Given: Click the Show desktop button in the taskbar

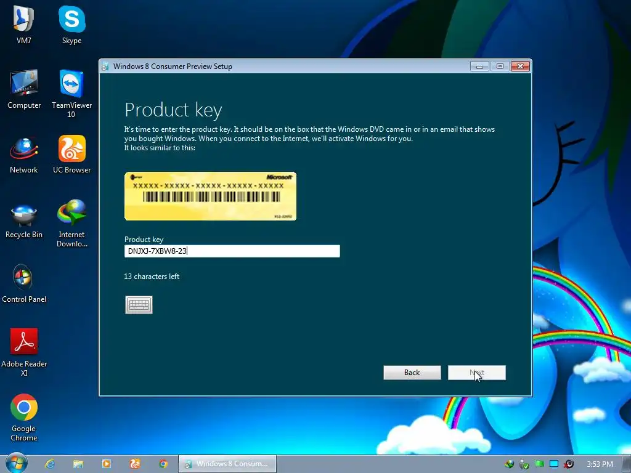Looking at the screenshot, I should (627, 464).
